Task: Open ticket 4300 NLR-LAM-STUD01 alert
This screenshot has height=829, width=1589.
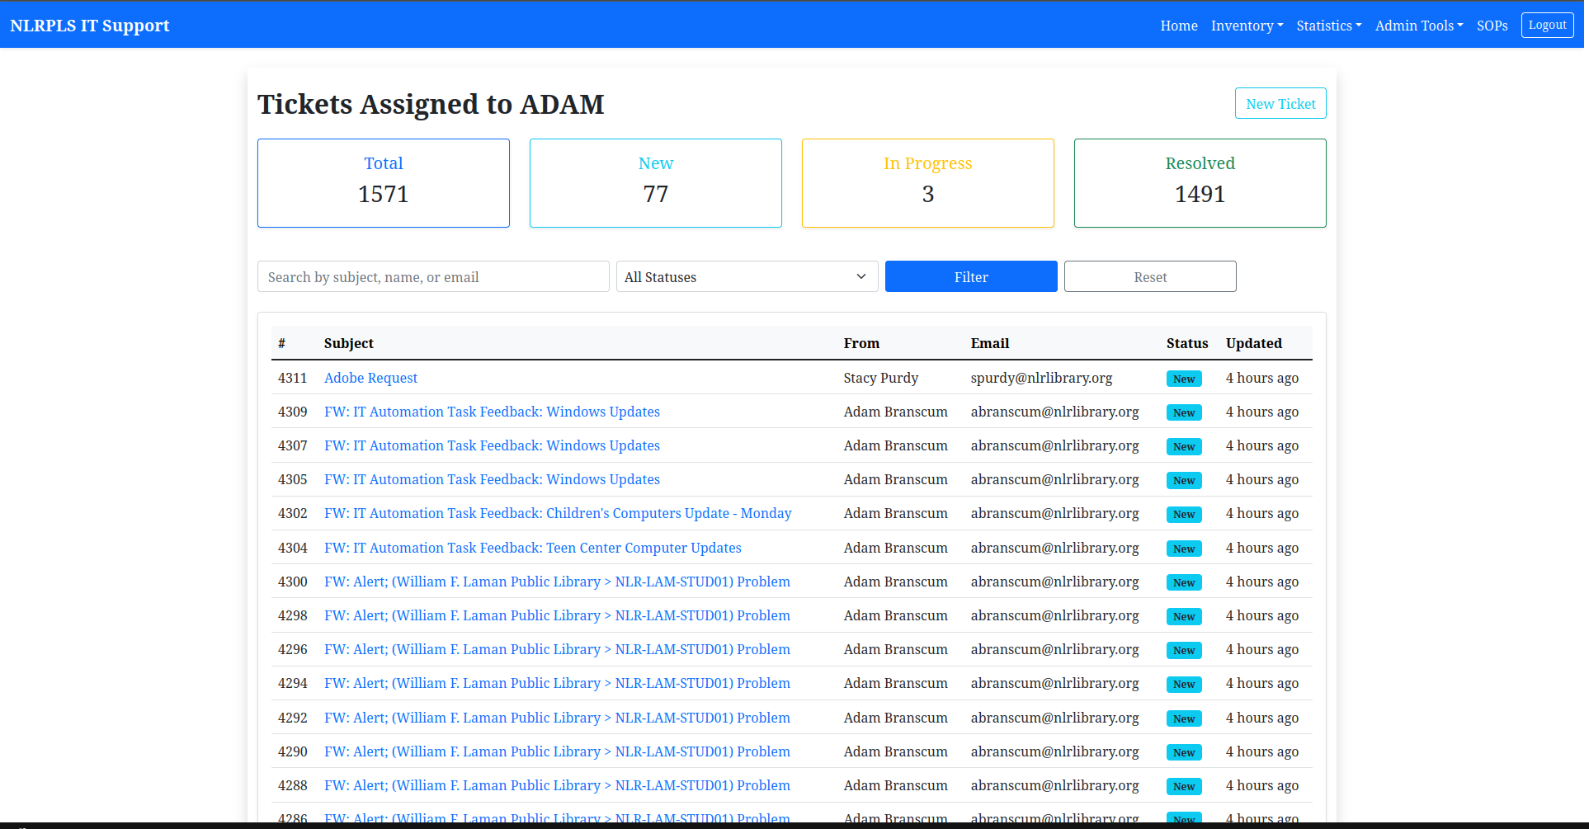Action: point(557,582)
